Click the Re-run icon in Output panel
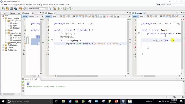The width and height of the screenshot is (185, 104). 23,82
